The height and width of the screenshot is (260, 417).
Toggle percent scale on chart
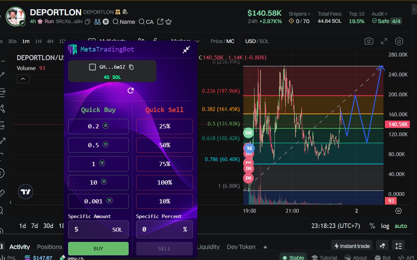click(372, 226)
